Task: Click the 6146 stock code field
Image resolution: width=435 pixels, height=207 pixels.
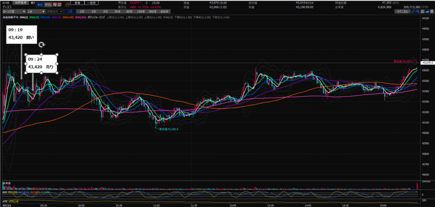Action: point(6,3)
